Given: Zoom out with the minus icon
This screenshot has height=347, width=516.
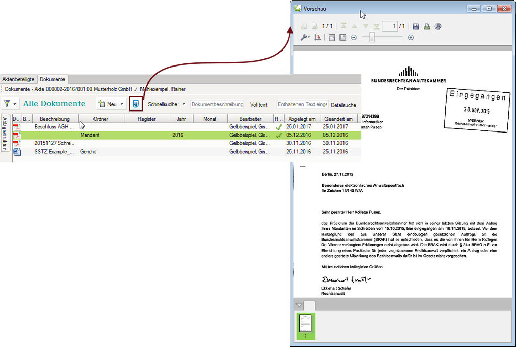Looking at the screenshot, I should point(354,38).
